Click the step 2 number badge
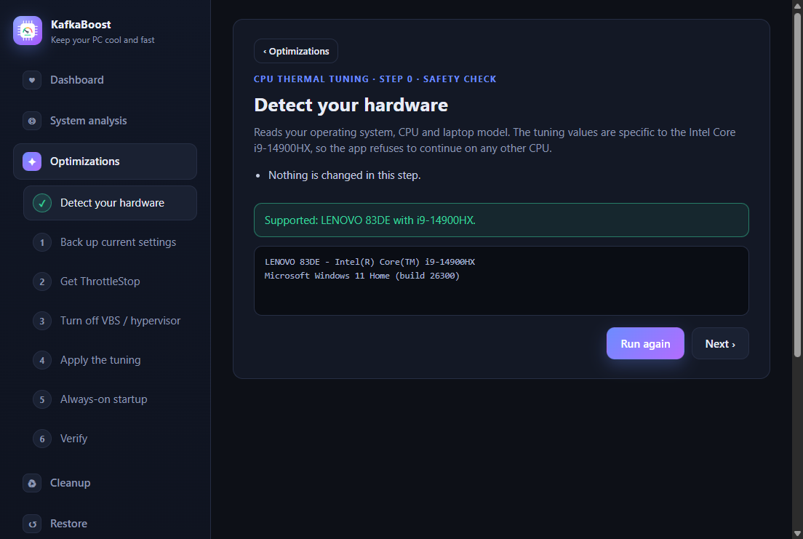Viewport: 803px width, 539px height. [x=42, y=282]
